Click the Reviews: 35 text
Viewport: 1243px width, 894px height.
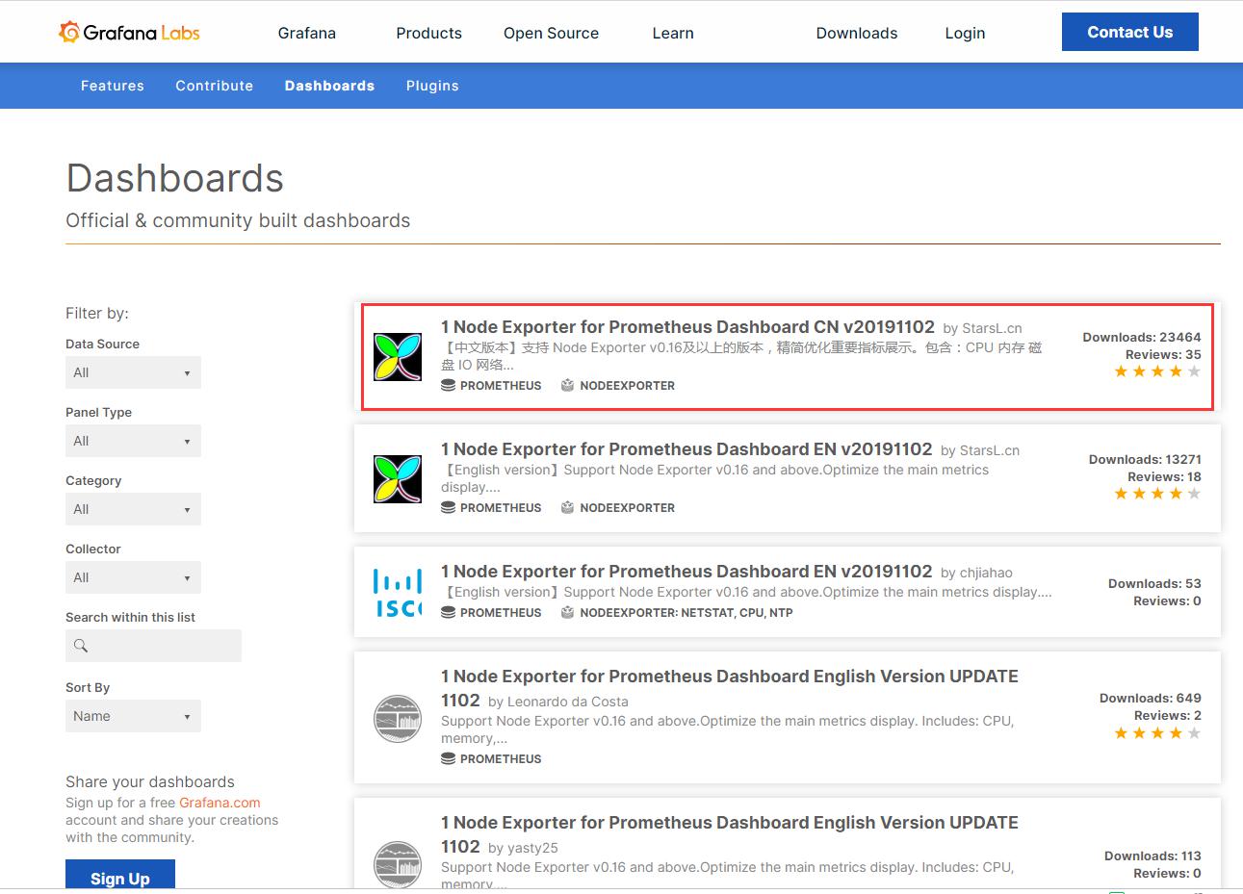click(1163, 354)
